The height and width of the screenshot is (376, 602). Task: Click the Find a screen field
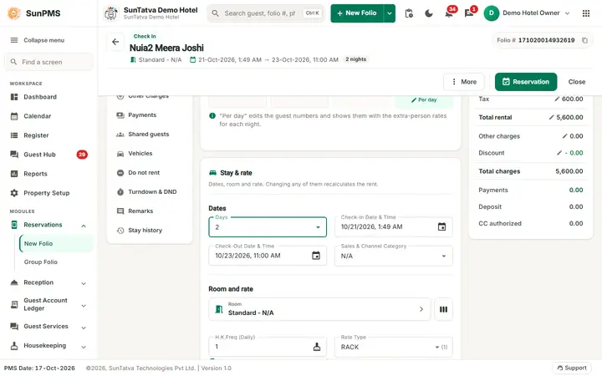[x=48, y=62]
